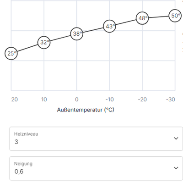Click the curve segment between 25° and 32°

coord(27,48)
